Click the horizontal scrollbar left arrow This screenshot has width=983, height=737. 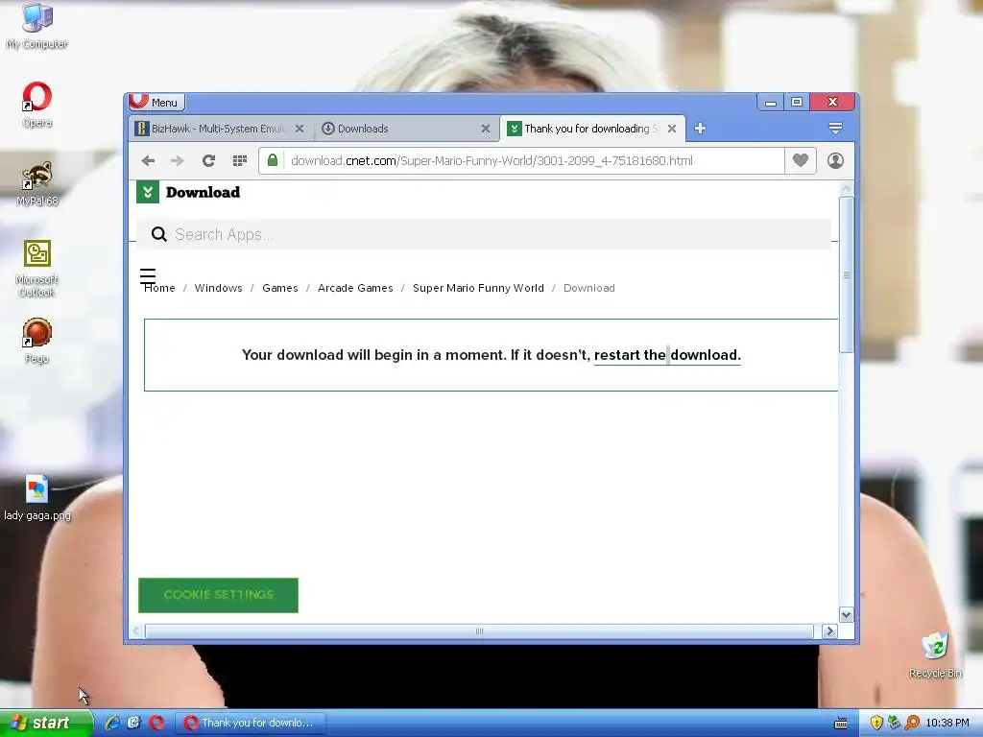(136, 631)
